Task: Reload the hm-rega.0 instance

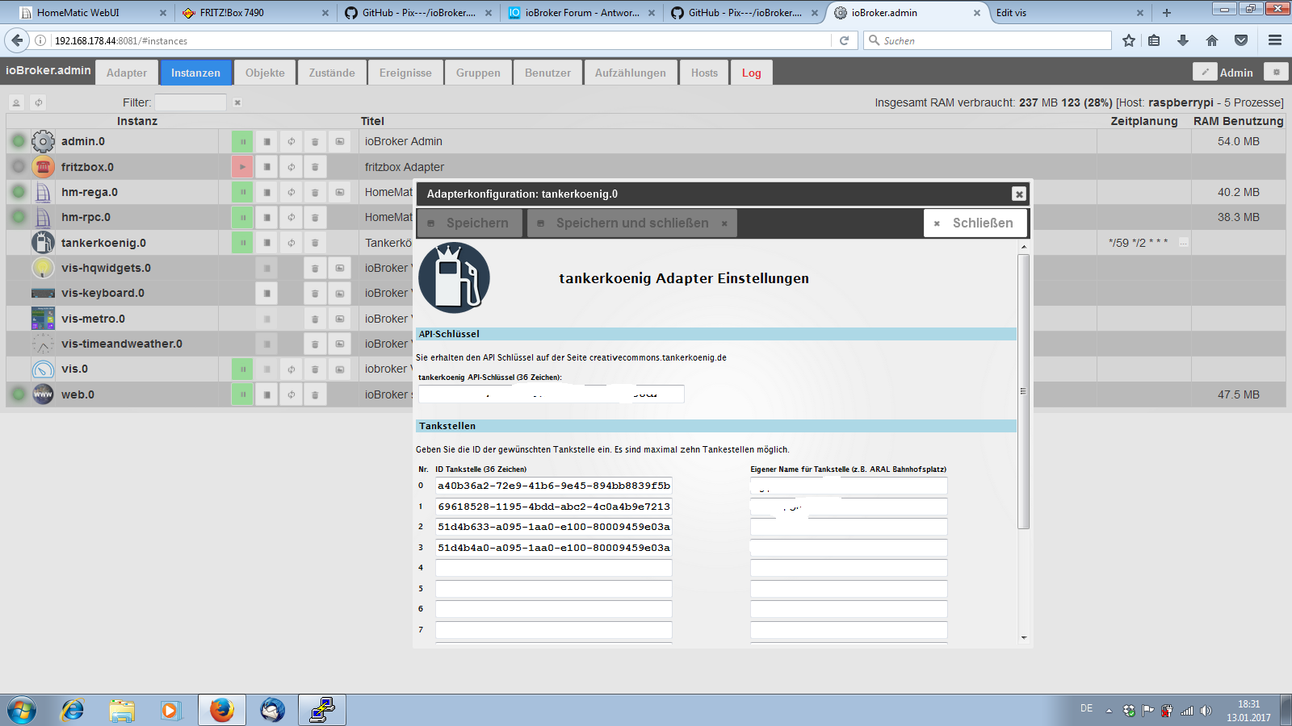Action: pos(291,192)
